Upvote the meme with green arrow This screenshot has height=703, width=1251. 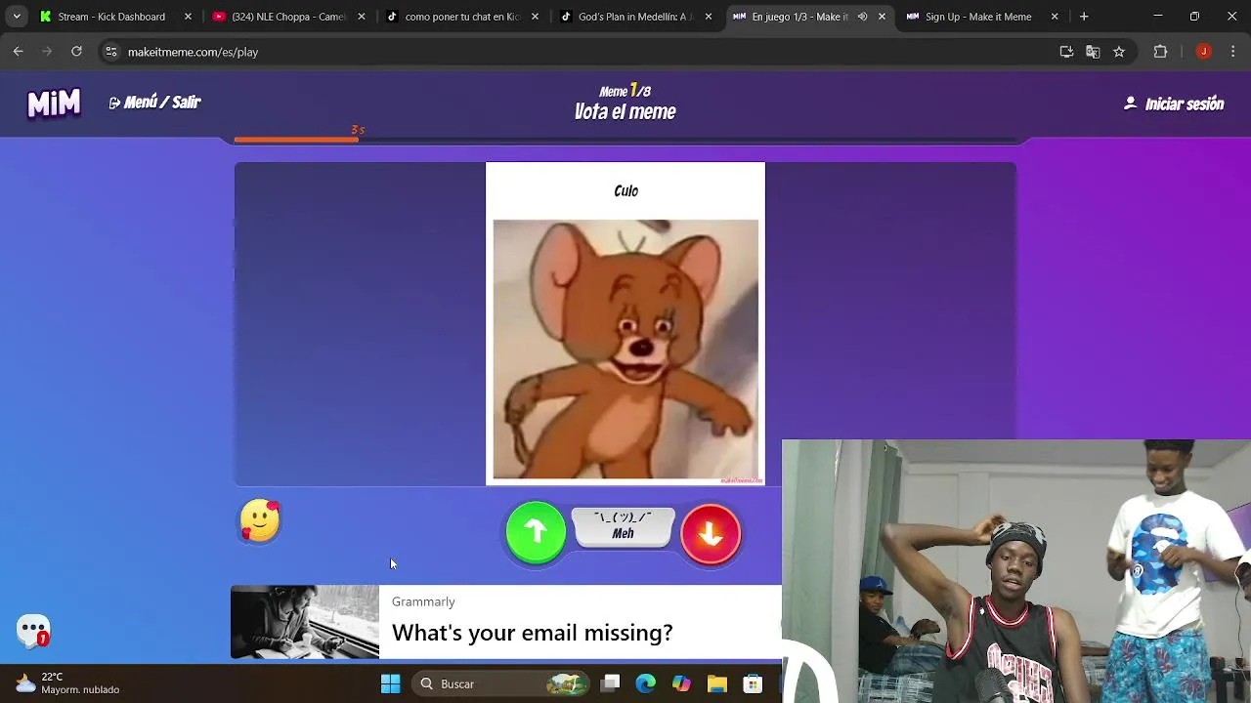point(536,532)
